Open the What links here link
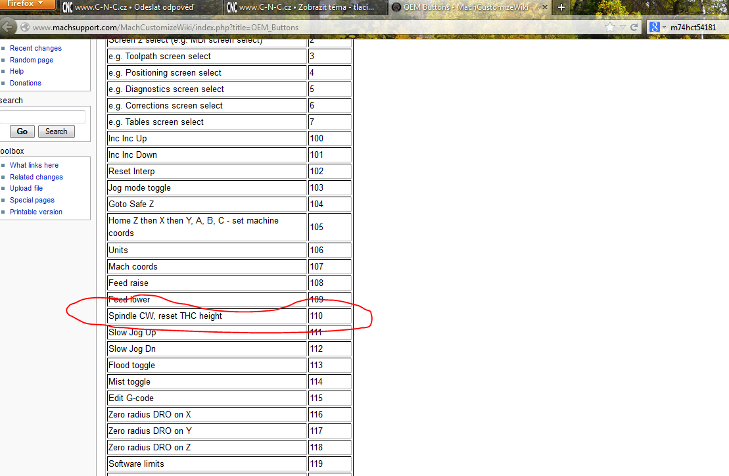This screenshot has height=476, width=729. [34, 165]
